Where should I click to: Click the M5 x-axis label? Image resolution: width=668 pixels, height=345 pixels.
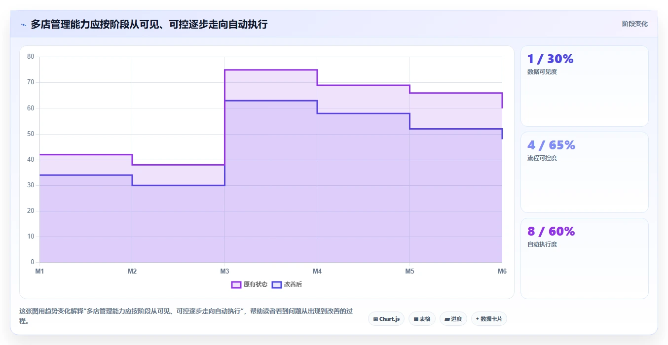coord(409,271)
